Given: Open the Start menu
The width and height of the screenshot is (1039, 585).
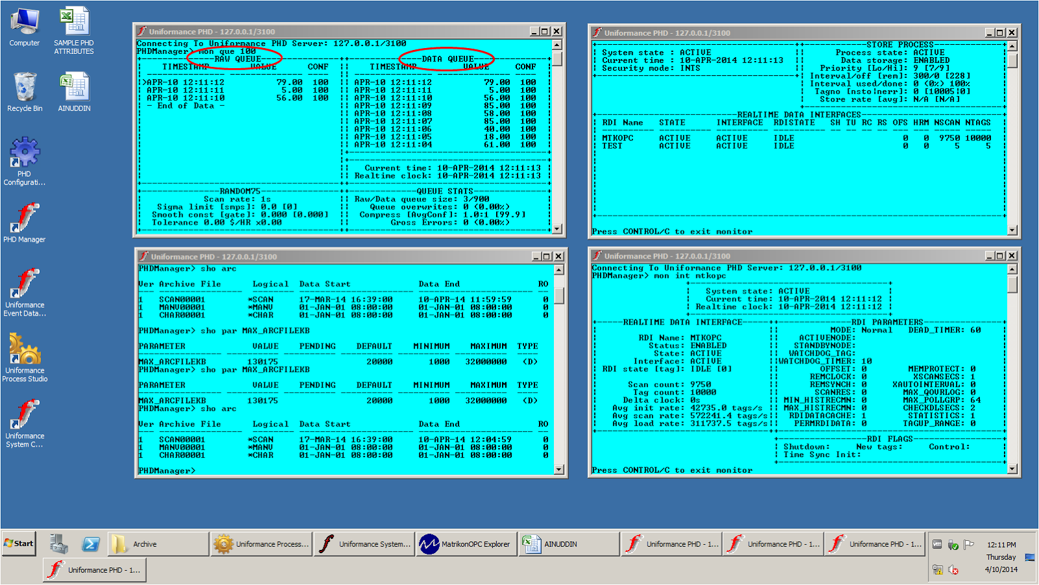Looking at the screenshot, I should pos(18,544).
